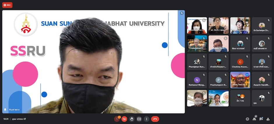Click the red Leave call button

tap(155, 119)
